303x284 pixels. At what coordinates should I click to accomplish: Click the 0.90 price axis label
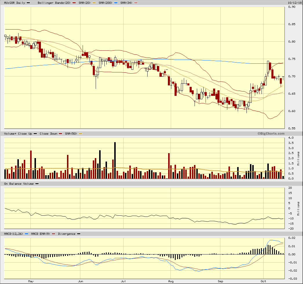point(292,7)
